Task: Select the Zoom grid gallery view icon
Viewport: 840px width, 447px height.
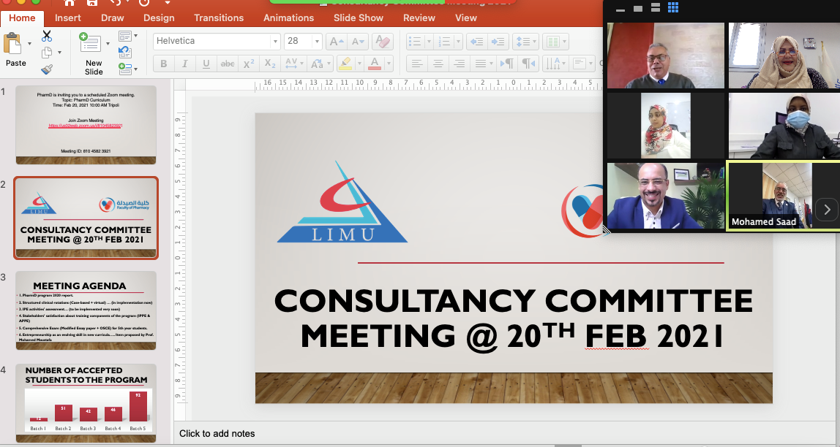Action: tap(673, 8)
